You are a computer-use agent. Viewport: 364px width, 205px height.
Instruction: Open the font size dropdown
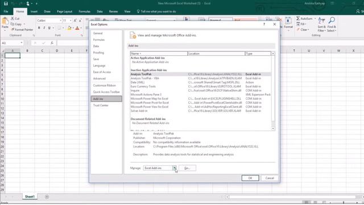point(71,20)
